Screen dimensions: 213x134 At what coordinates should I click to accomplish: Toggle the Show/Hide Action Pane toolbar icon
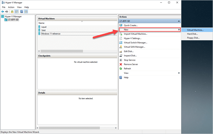point(26,12)
